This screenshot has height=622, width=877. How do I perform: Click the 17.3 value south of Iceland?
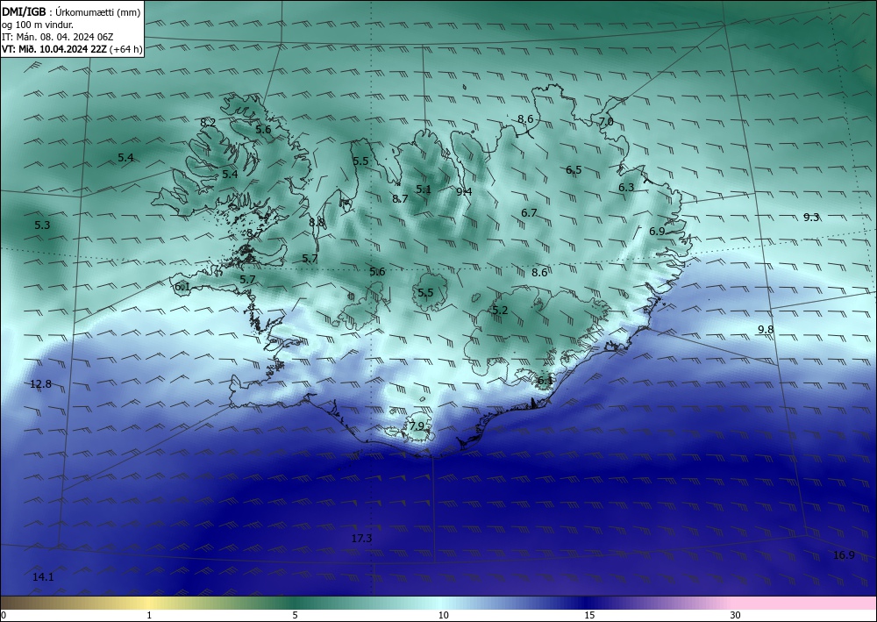[362, 539]
